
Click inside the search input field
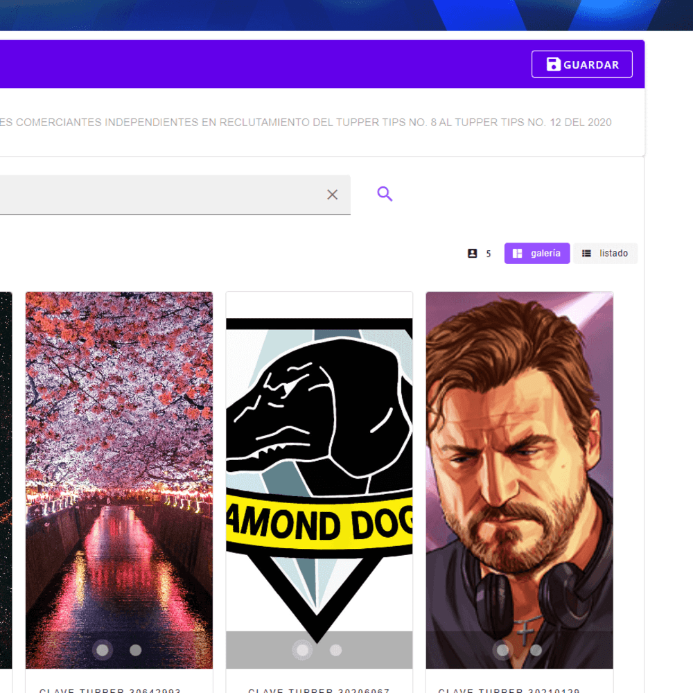[x=159, y=195]
